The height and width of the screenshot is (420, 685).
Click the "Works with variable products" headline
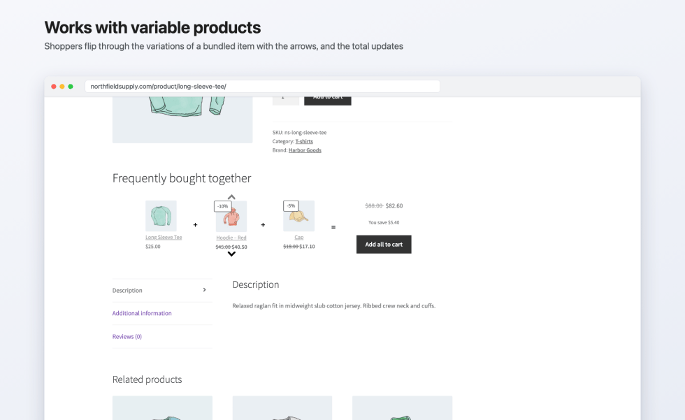(152, 27)
